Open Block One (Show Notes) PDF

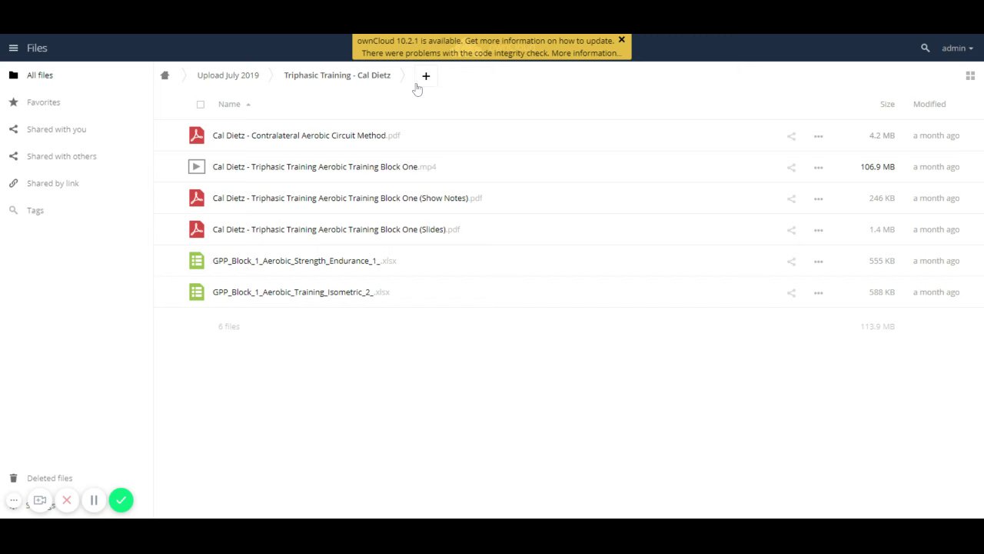click(347, 199)
